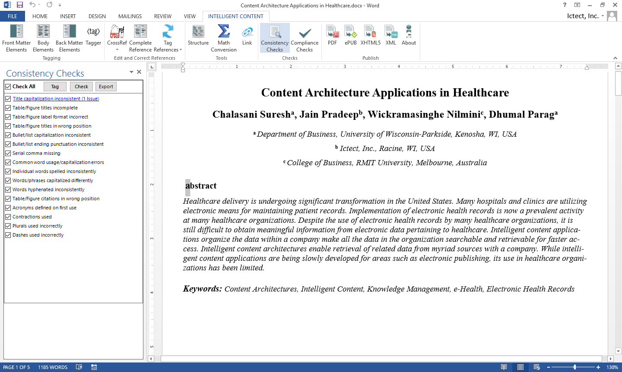Image resolution: width=622 pixels, height=372 pixels.
Task: Redo the last action
Action: 49,5
